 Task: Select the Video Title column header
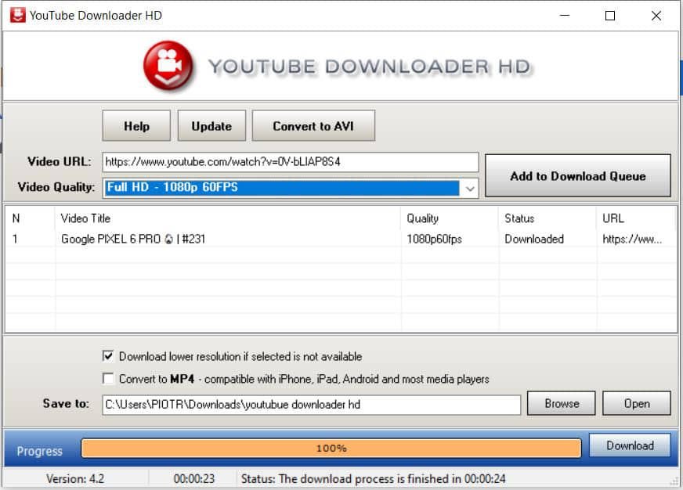(227, 218)
